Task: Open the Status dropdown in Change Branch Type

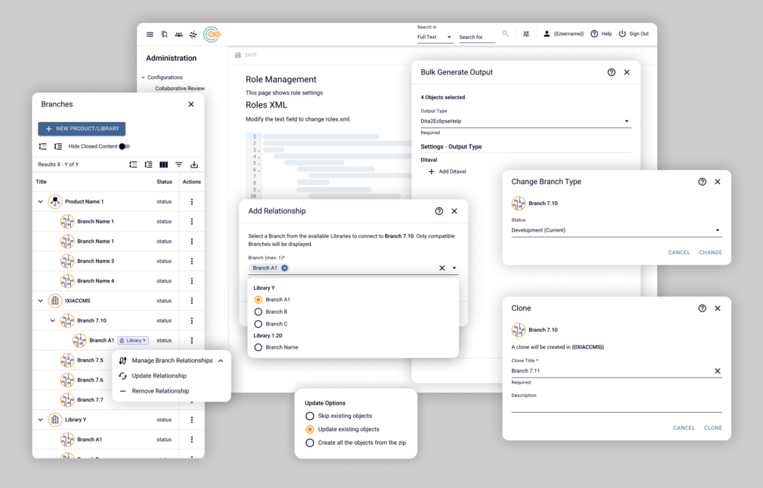Action: [616, 230]
